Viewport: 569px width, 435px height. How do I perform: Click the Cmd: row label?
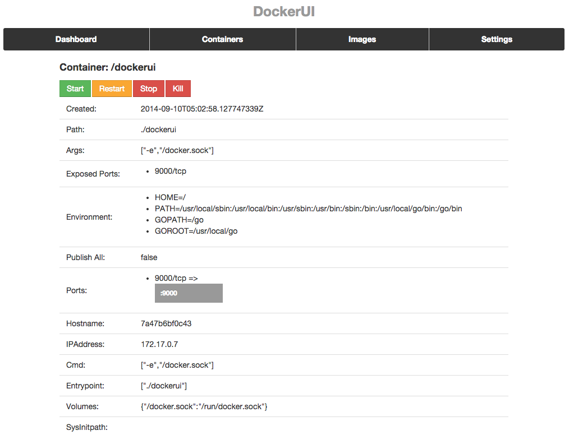[76, 365]
